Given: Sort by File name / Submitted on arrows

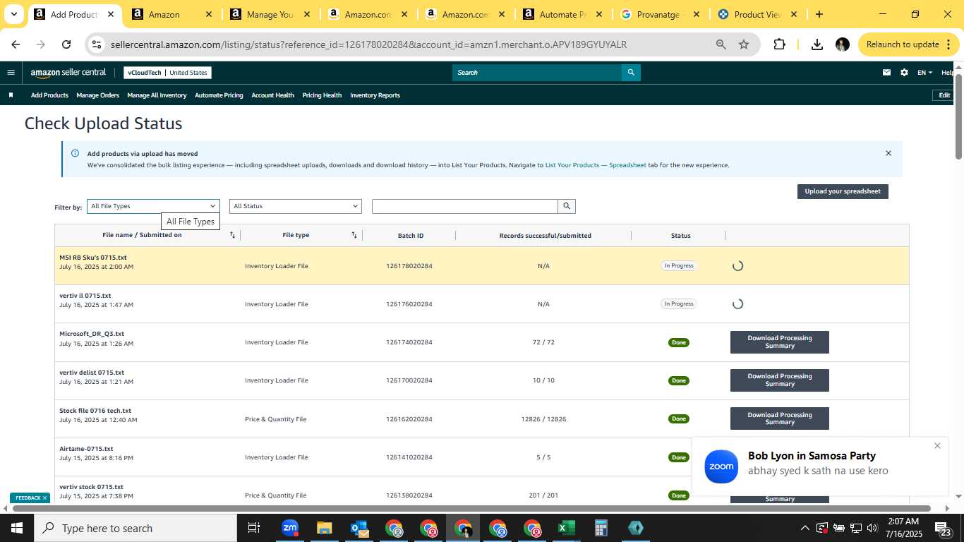Looking at the screenshot, I should 232,235.
